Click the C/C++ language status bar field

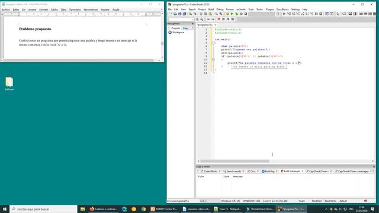[x=204, y=201]
